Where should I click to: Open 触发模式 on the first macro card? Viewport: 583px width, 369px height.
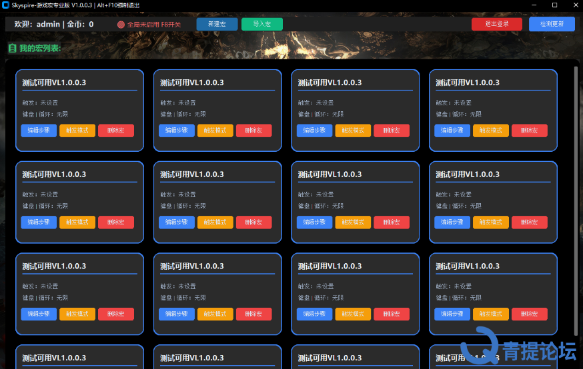coord(77,131)
